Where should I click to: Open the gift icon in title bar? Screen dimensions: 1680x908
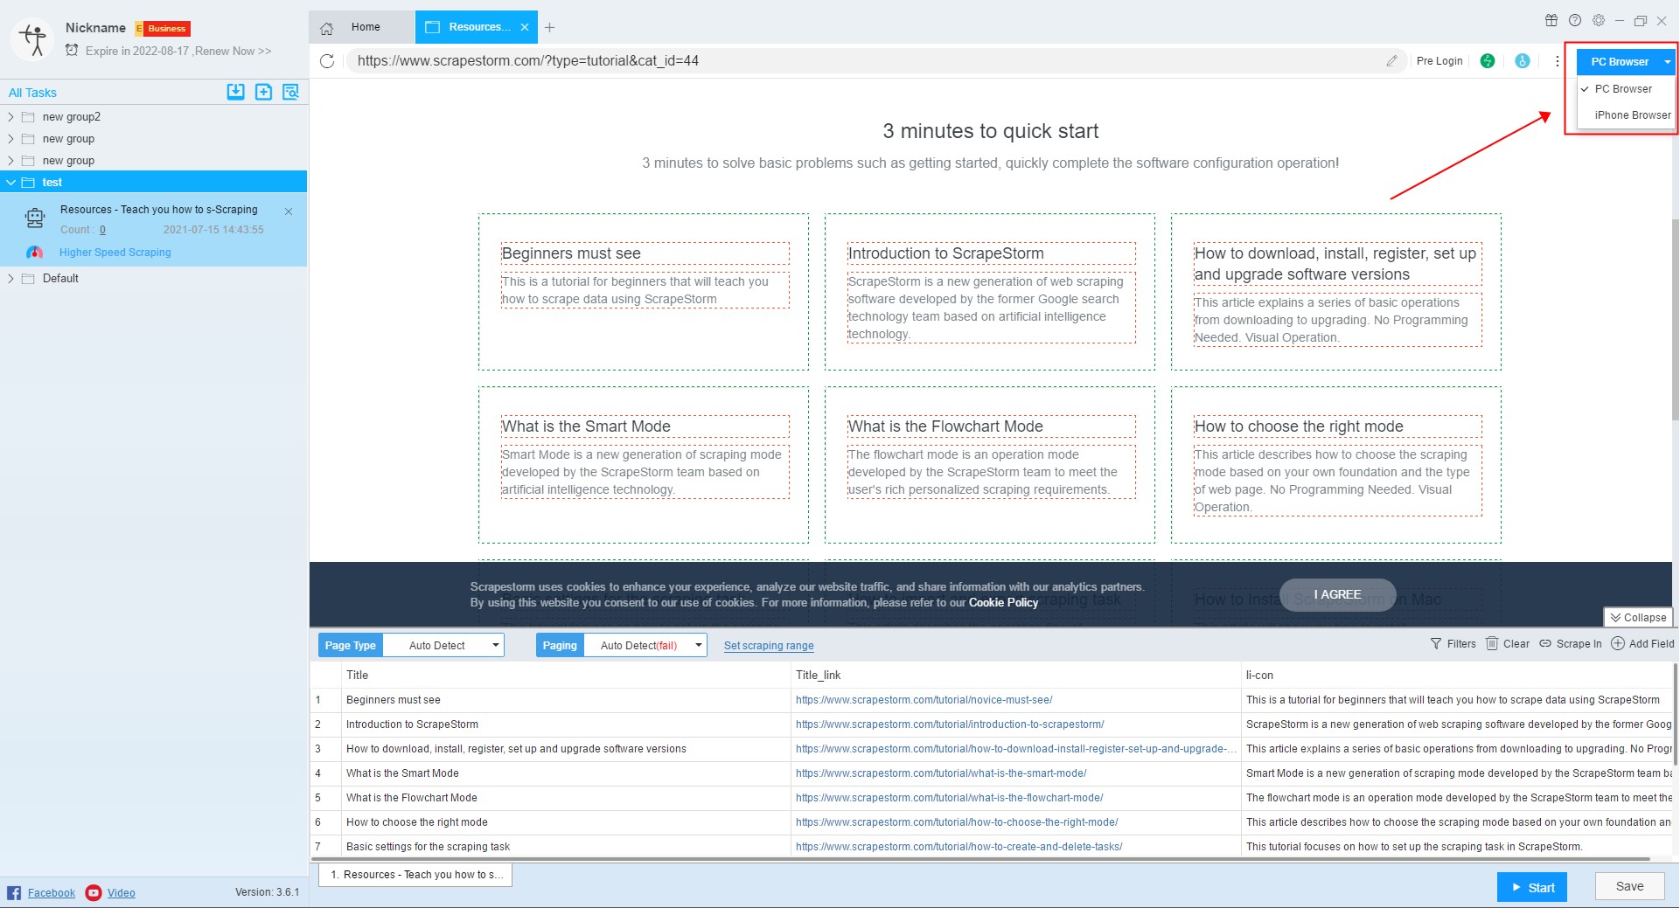pyautogui.click(x=1551, y=21)
